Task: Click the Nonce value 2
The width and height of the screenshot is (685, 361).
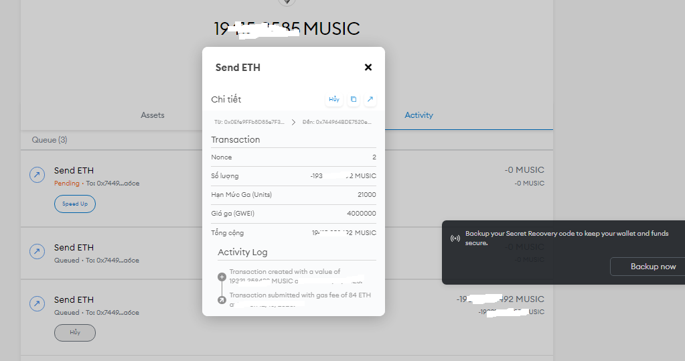Action: point(374,157)
